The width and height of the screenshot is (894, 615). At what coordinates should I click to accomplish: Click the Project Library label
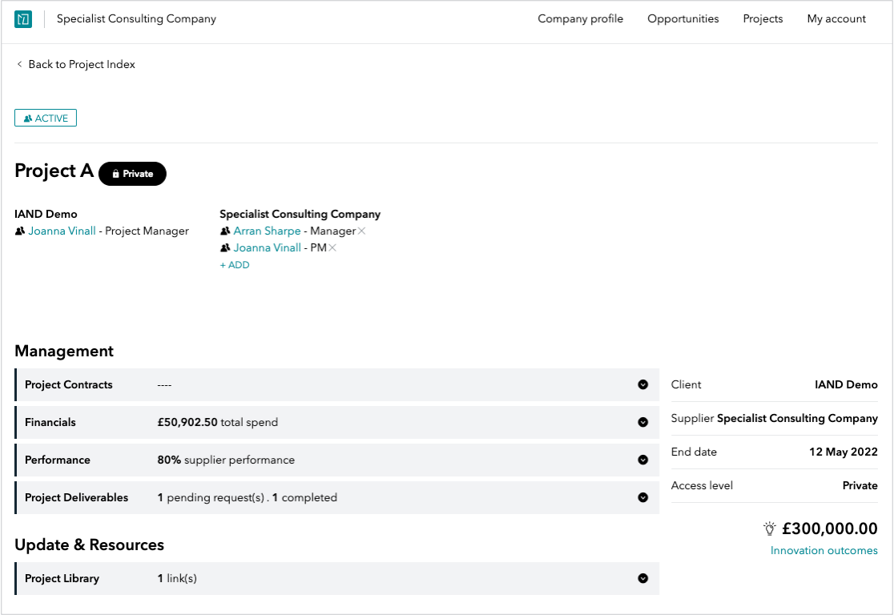click(62, 578)
